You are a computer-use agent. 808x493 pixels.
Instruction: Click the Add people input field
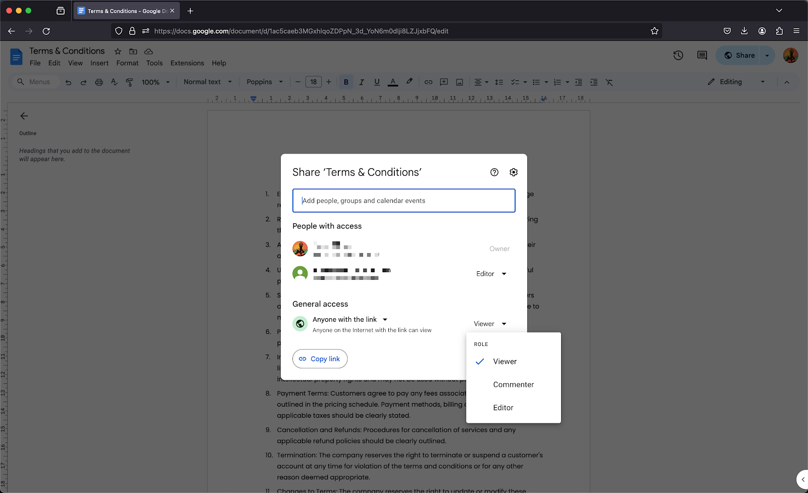pyautogui.click(x=403, y=201)
